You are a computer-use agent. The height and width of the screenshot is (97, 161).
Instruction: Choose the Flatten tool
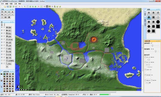click(6, 15)
